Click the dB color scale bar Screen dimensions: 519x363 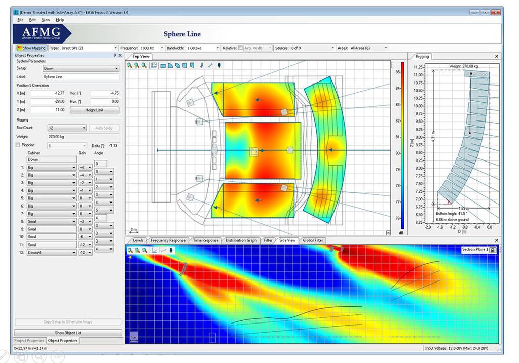[x=402, y=146]
